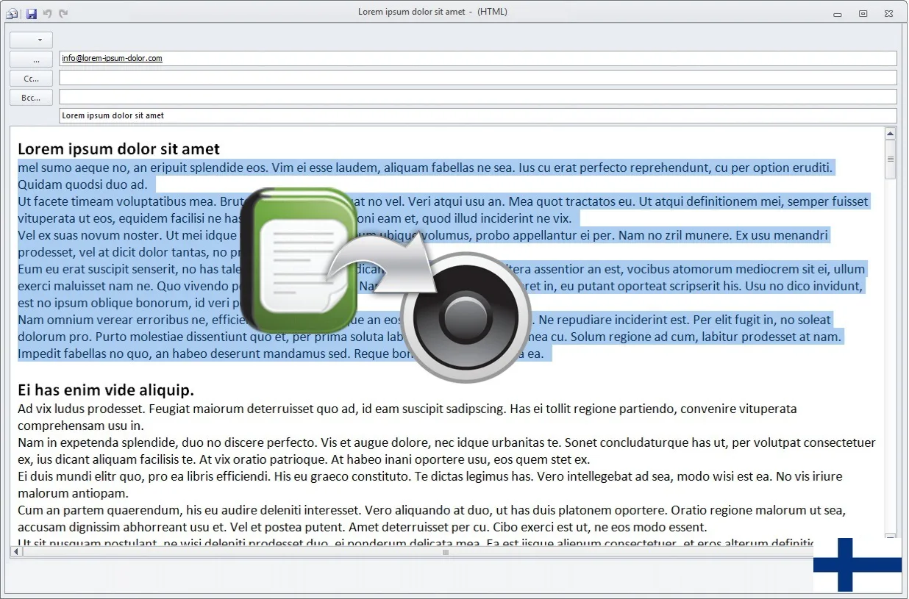Click the horizontal scrollbar left arrow
Viewport: 909px width, 599px height.
17,551
